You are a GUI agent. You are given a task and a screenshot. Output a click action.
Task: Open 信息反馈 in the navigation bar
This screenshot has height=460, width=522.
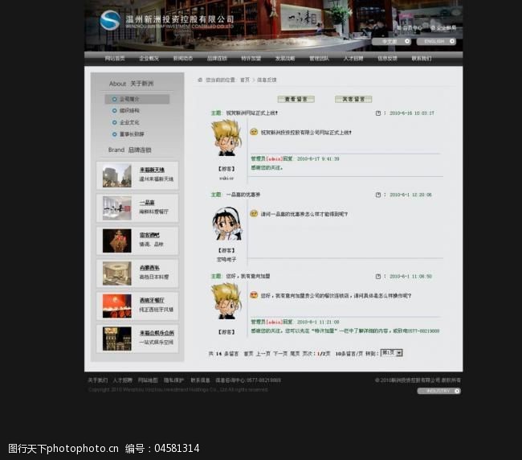click(x=387, y=59)
